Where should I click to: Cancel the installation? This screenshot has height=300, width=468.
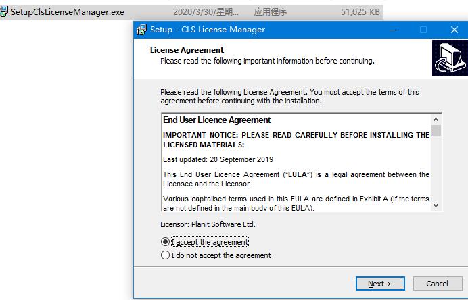coord(438,284)
